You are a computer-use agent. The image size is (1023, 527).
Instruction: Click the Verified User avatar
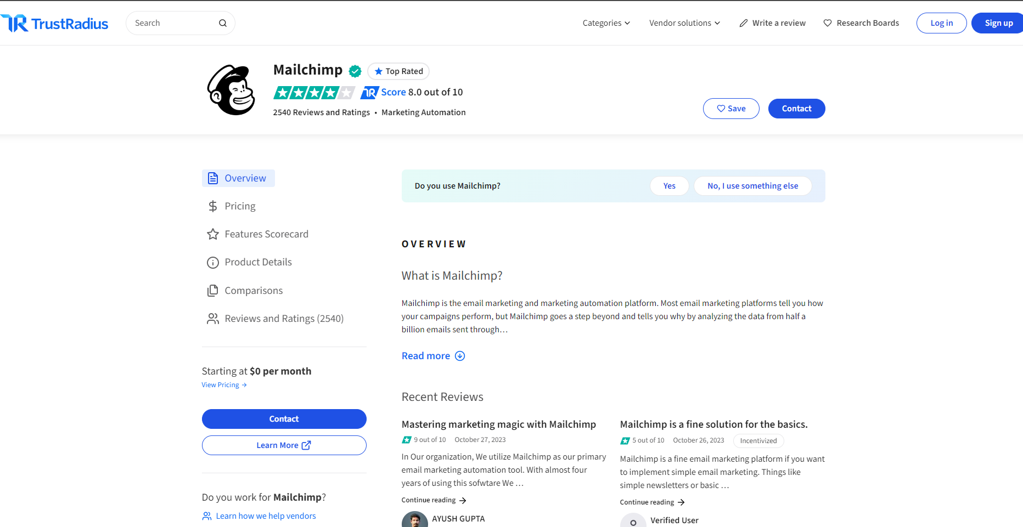[633, 521]
